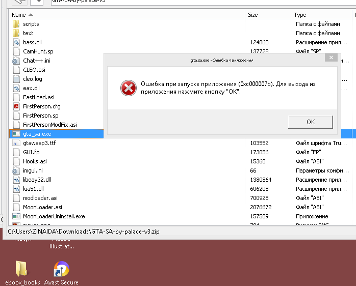Click the bass.dll file icon
The width and height of the screenshot is (356, 286).
coord(16,42)
